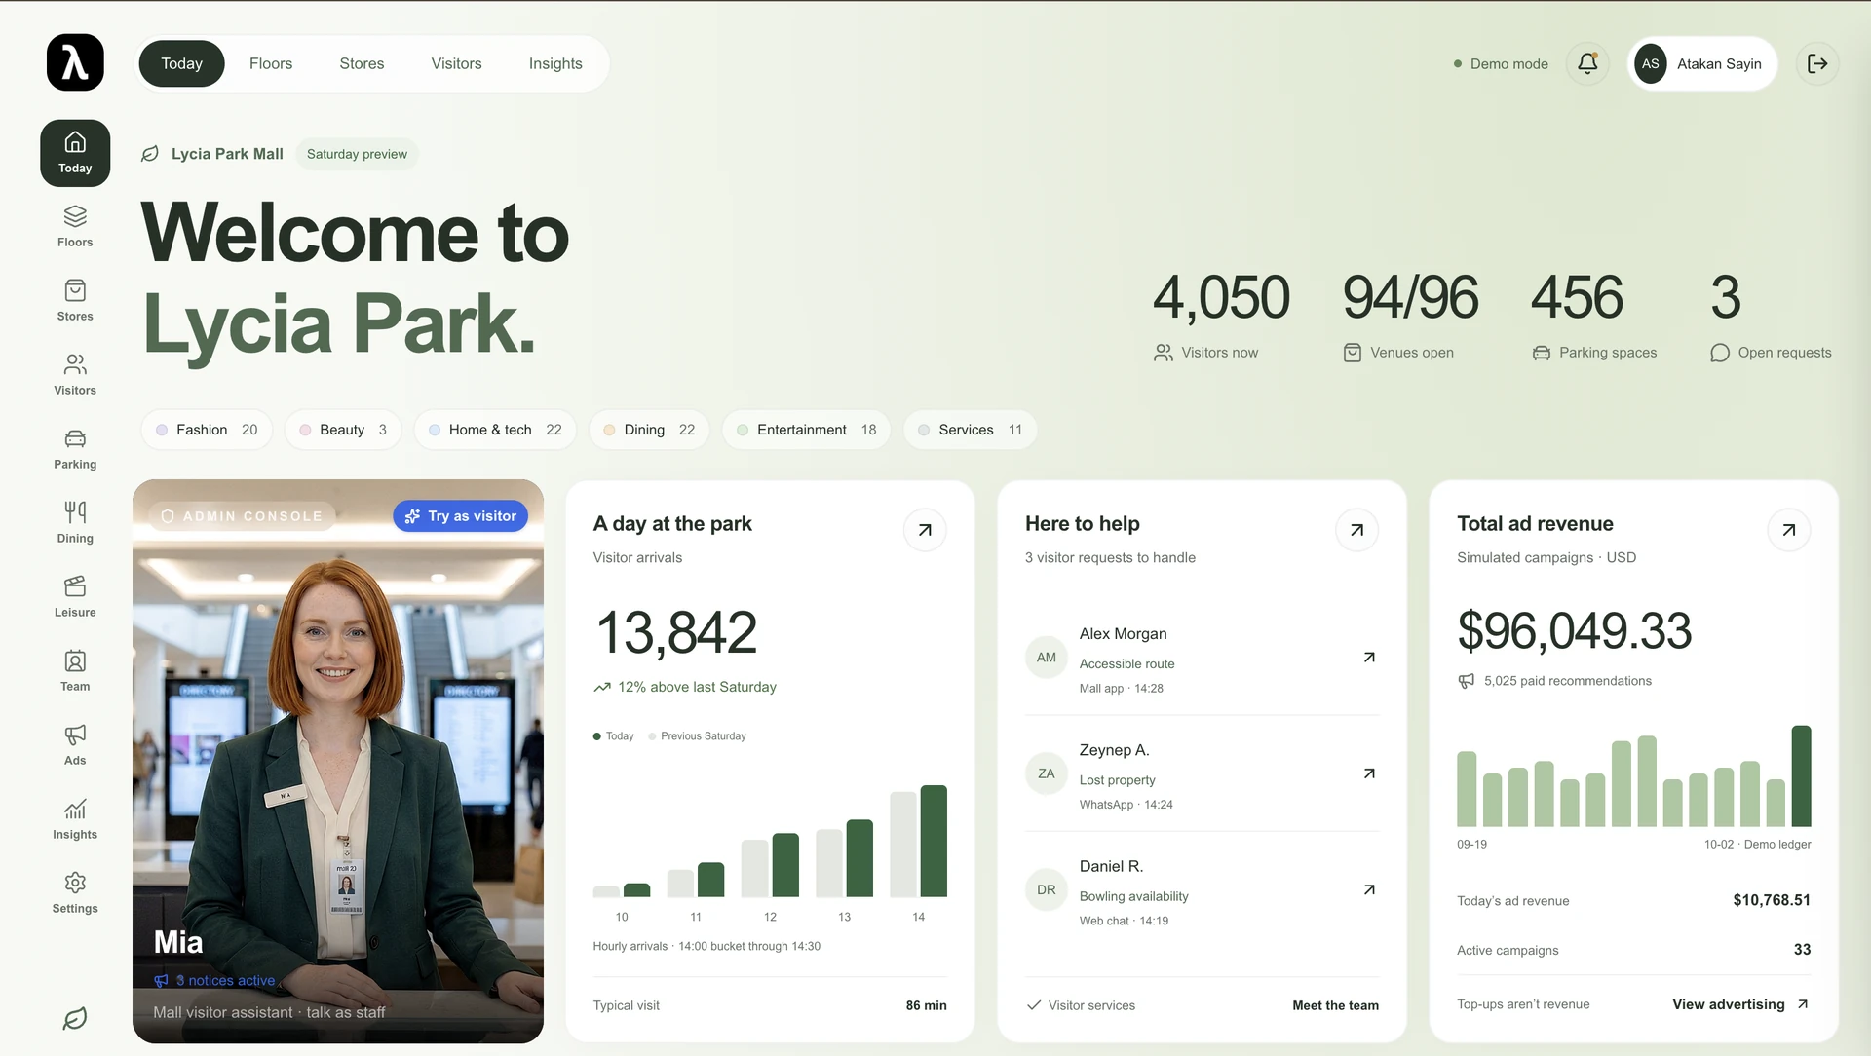This screenshot has height=1056, width=1871.
Task: Open Ads in the left sidebar
Action: click(x=75, y=744)
